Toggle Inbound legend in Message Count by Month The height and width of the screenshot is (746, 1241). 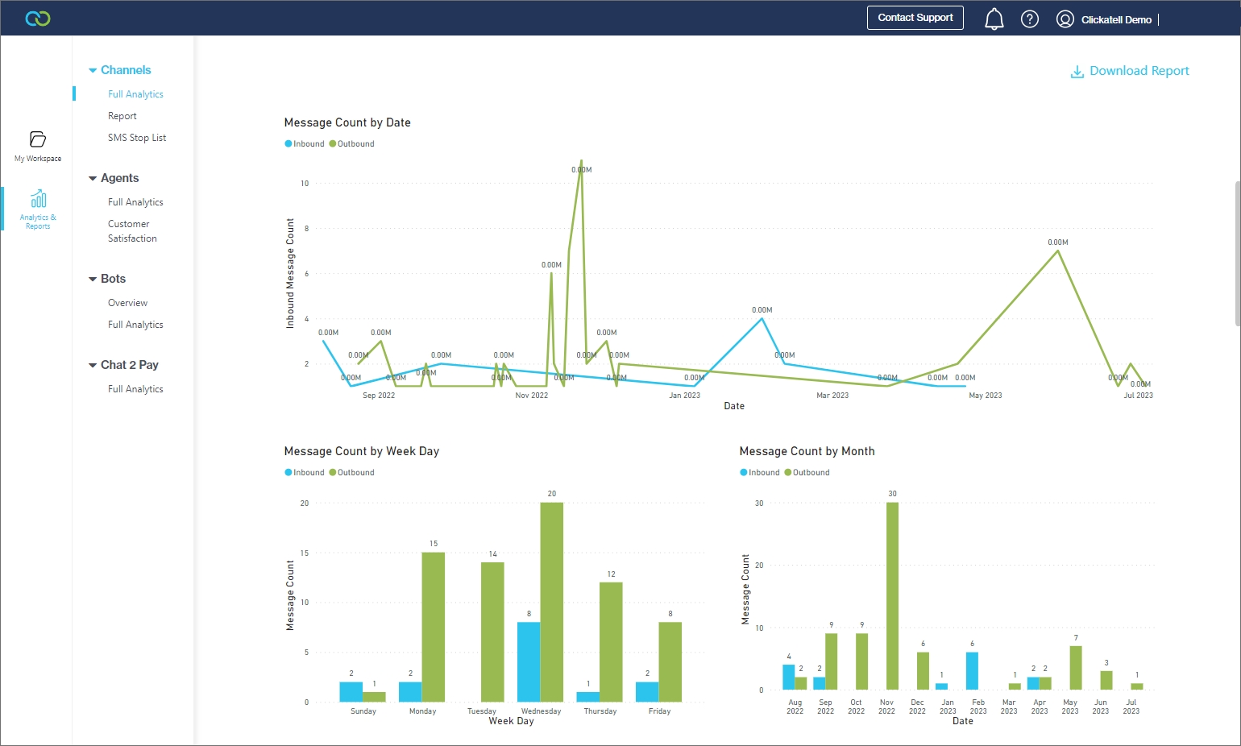pyautogui.click(x=760, y=473)
